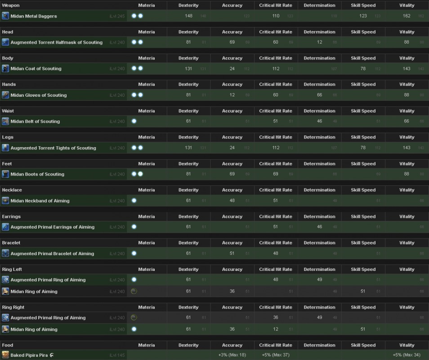The image size is (429, 360).
Task: Select the empty materia slot on Ring Left's Midan Ring
Action: 134,291
